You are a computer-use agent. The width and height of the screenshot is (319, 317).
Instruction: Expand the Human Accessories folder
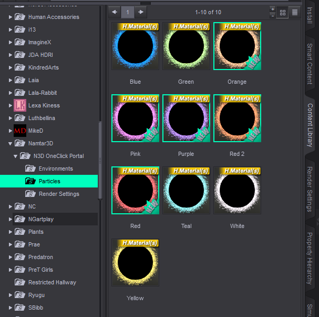coord(10,17)
